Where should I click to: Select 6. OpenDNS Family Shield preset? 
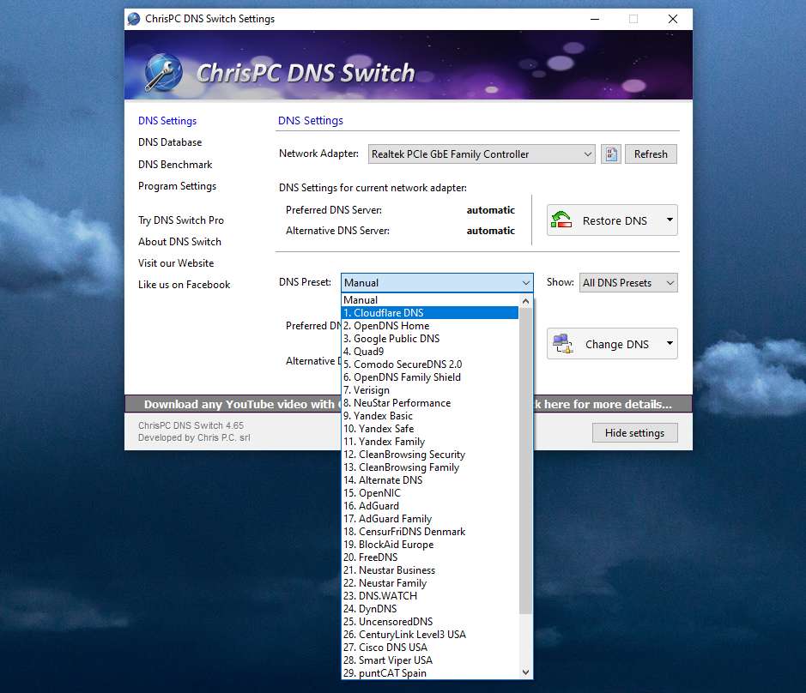[430, 377]
